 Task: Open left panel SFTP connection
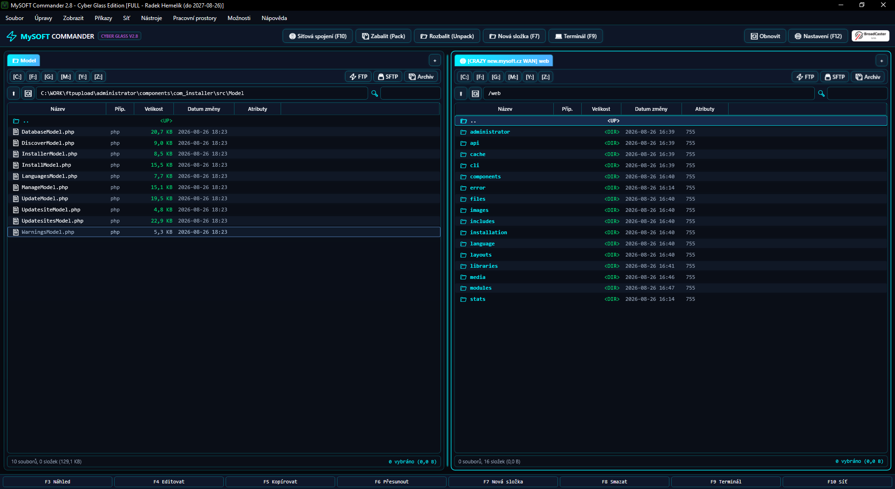point(388,77)
